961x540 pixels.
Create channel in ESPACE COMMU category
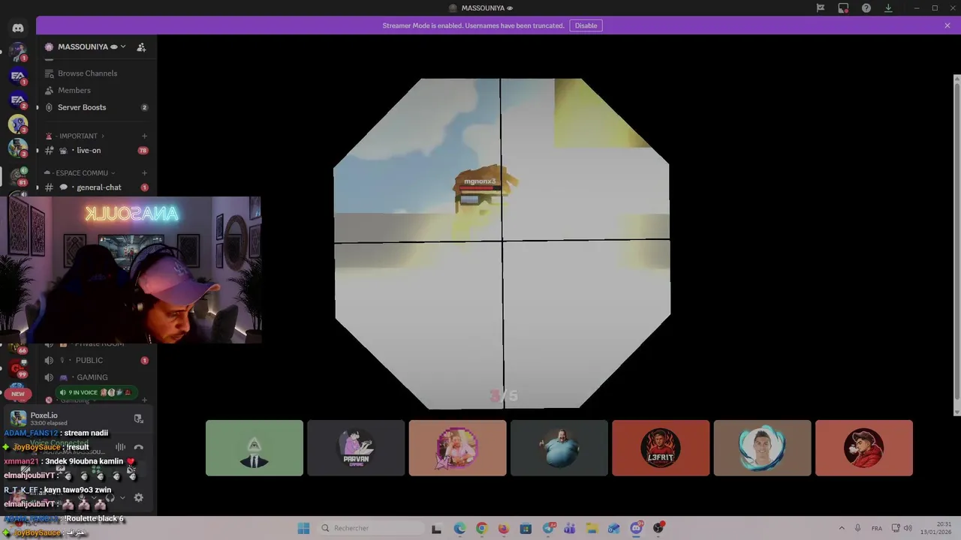[x=144, y=173]
